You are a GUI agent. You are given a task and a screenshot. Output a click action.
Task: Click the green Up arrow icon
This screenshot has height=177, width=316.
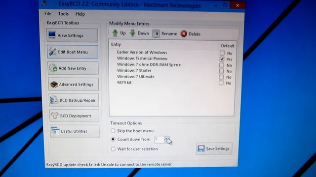(x=115, y=33)
